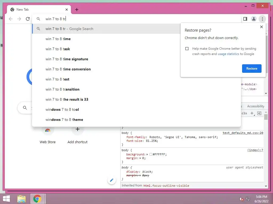Click the #FFFFFF color swatch
Viewport: 273px width, 204px height.
point(151,154)
